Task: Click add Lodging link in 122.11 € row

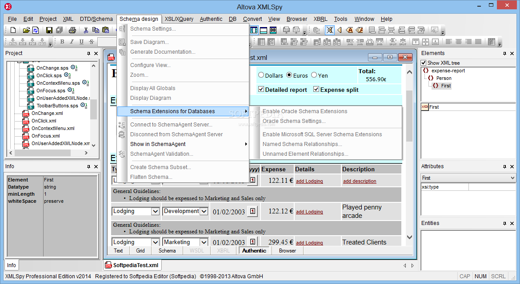Action: coord(309,181)
